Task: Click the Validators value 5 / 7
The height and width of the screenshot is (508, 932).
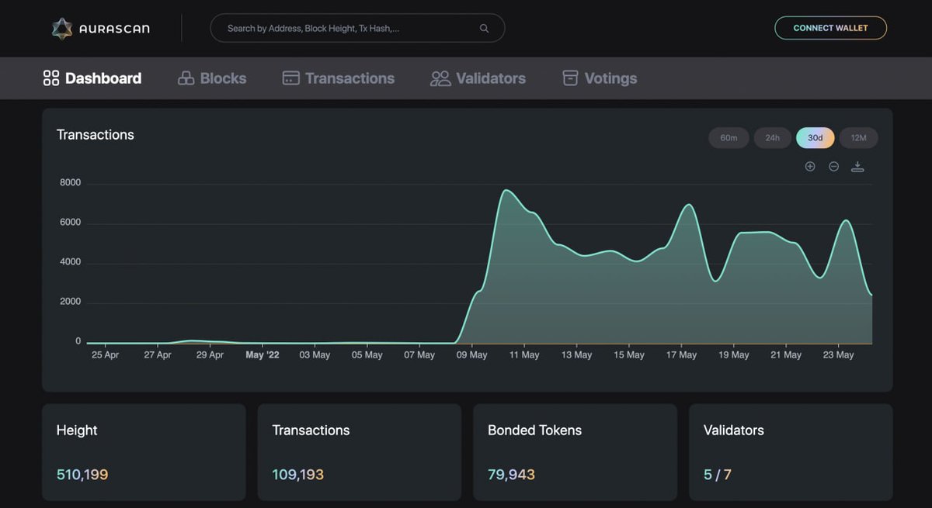Action: tap(718, 475)
